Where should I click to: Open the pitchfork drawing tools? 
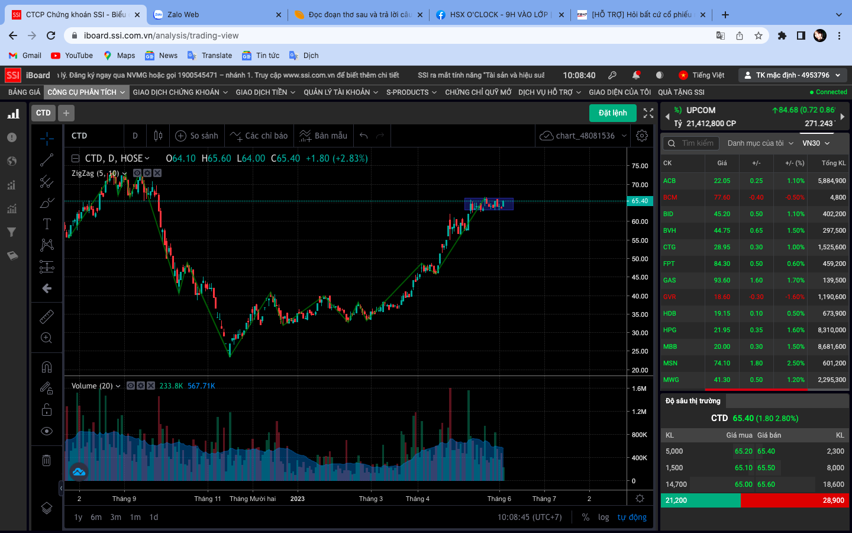point(47,181)
